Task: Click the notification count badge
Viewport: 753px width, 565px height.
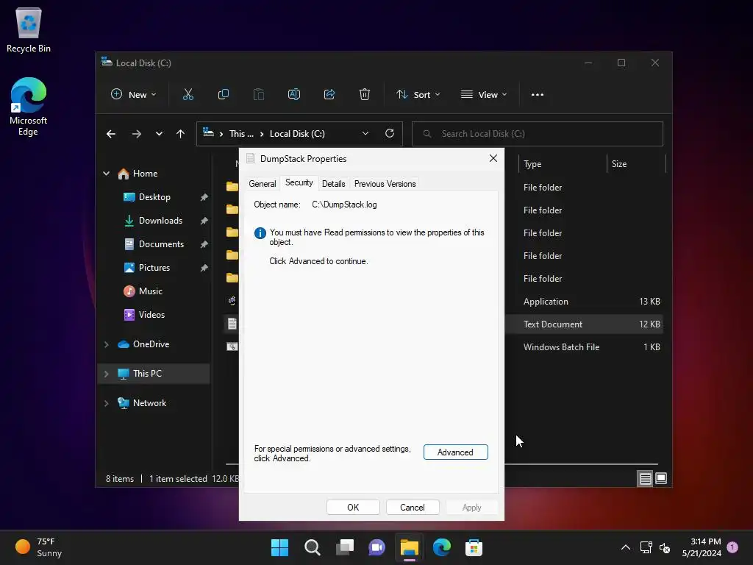Action: point(732,547)
